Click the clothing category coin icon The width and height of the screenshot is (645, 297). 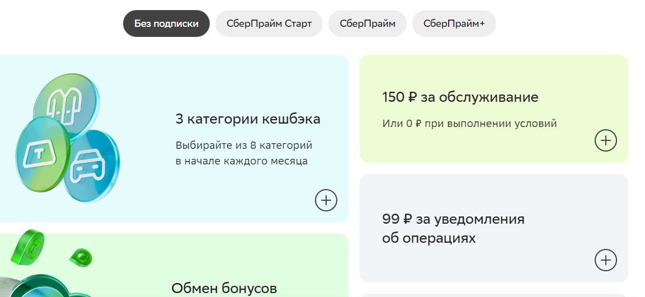(67, 105)
